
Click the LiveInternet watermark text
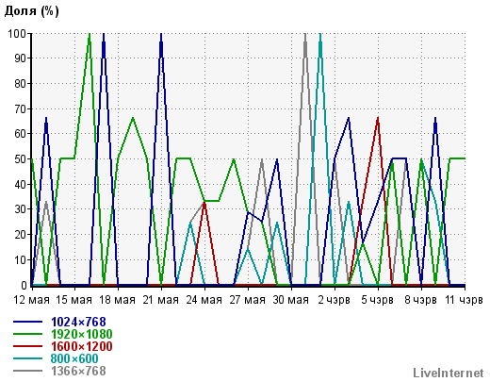pos(449,373)
